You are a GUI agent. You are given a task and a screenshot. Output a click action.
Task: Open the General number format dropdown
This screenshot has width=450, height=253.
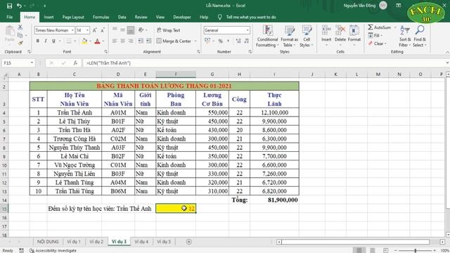point(247,30)
